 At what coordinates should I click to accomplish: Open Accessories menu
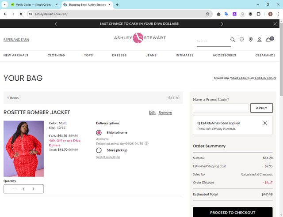pyautogui.click(x=224, y=55)
